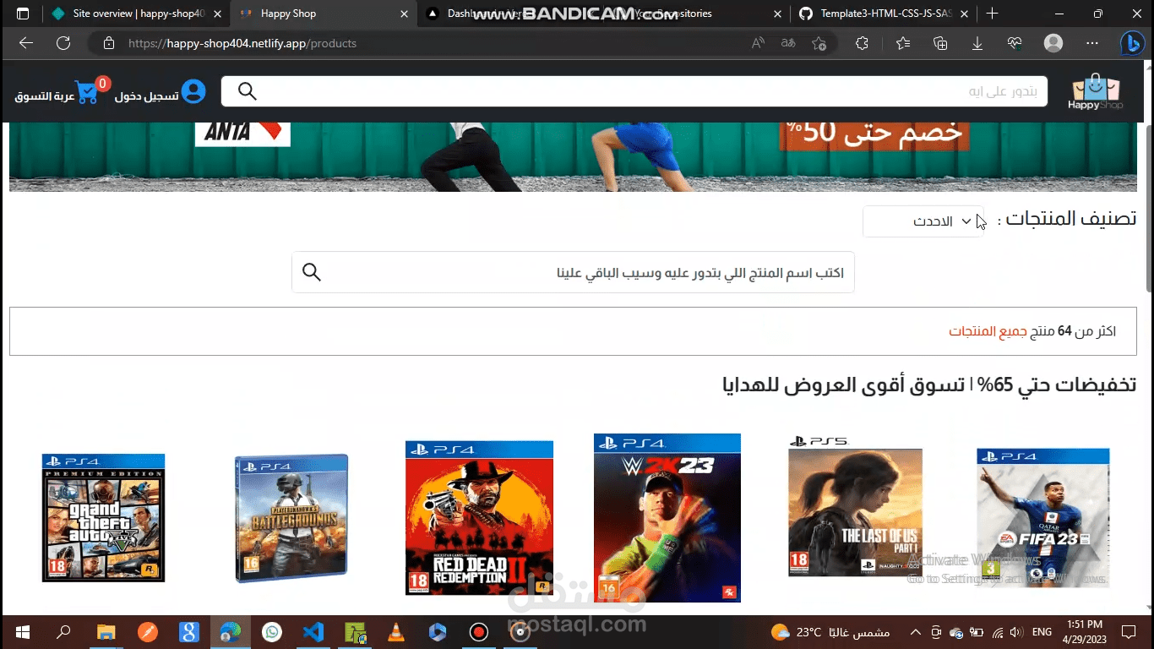This screenshot has width=1154, height=649.
Task: Click the Happy Shop logo
Action: coord(1095,92)
